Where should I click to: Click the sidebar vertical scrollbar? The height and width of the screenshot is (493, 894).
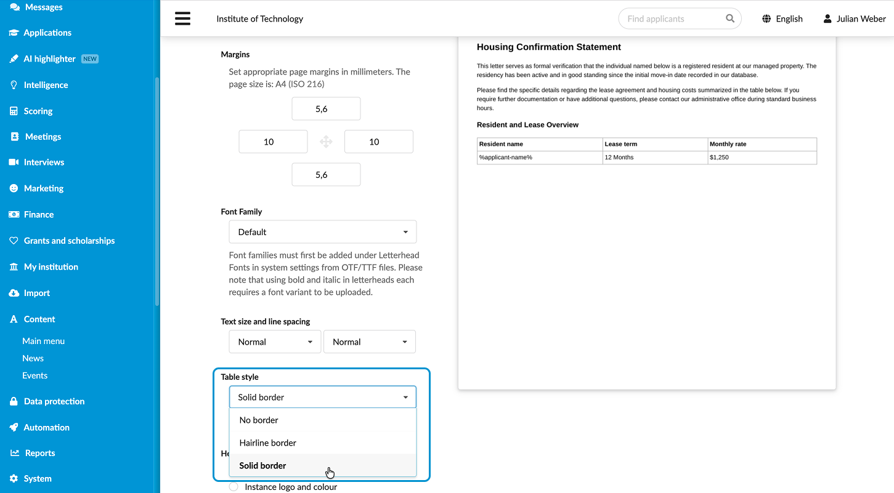coord(157,191)
